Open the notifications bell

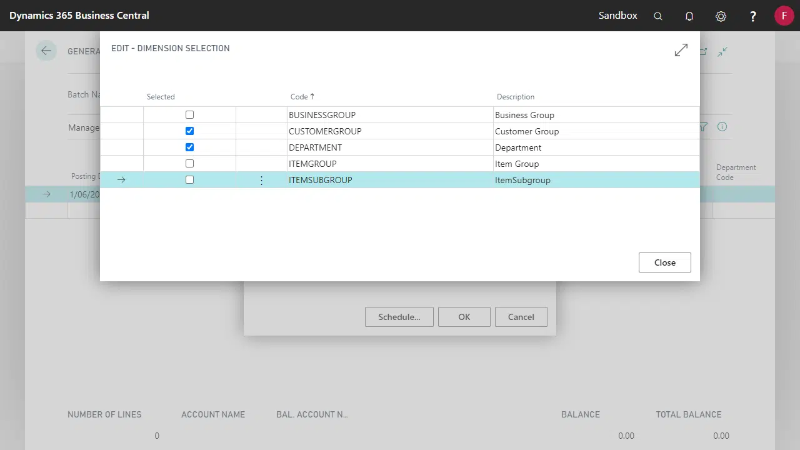[689, 16]
